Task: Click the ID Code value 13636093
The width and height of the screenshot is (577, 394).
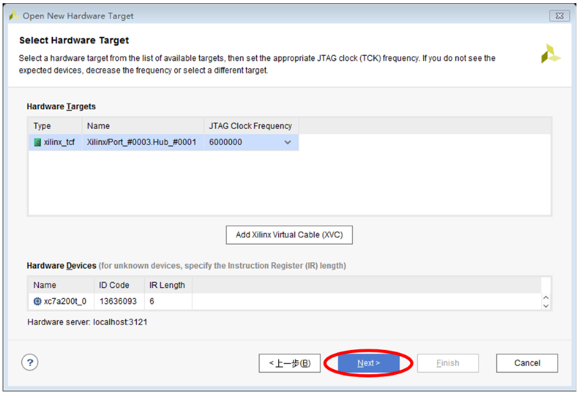Action: (x=118, y=301)
